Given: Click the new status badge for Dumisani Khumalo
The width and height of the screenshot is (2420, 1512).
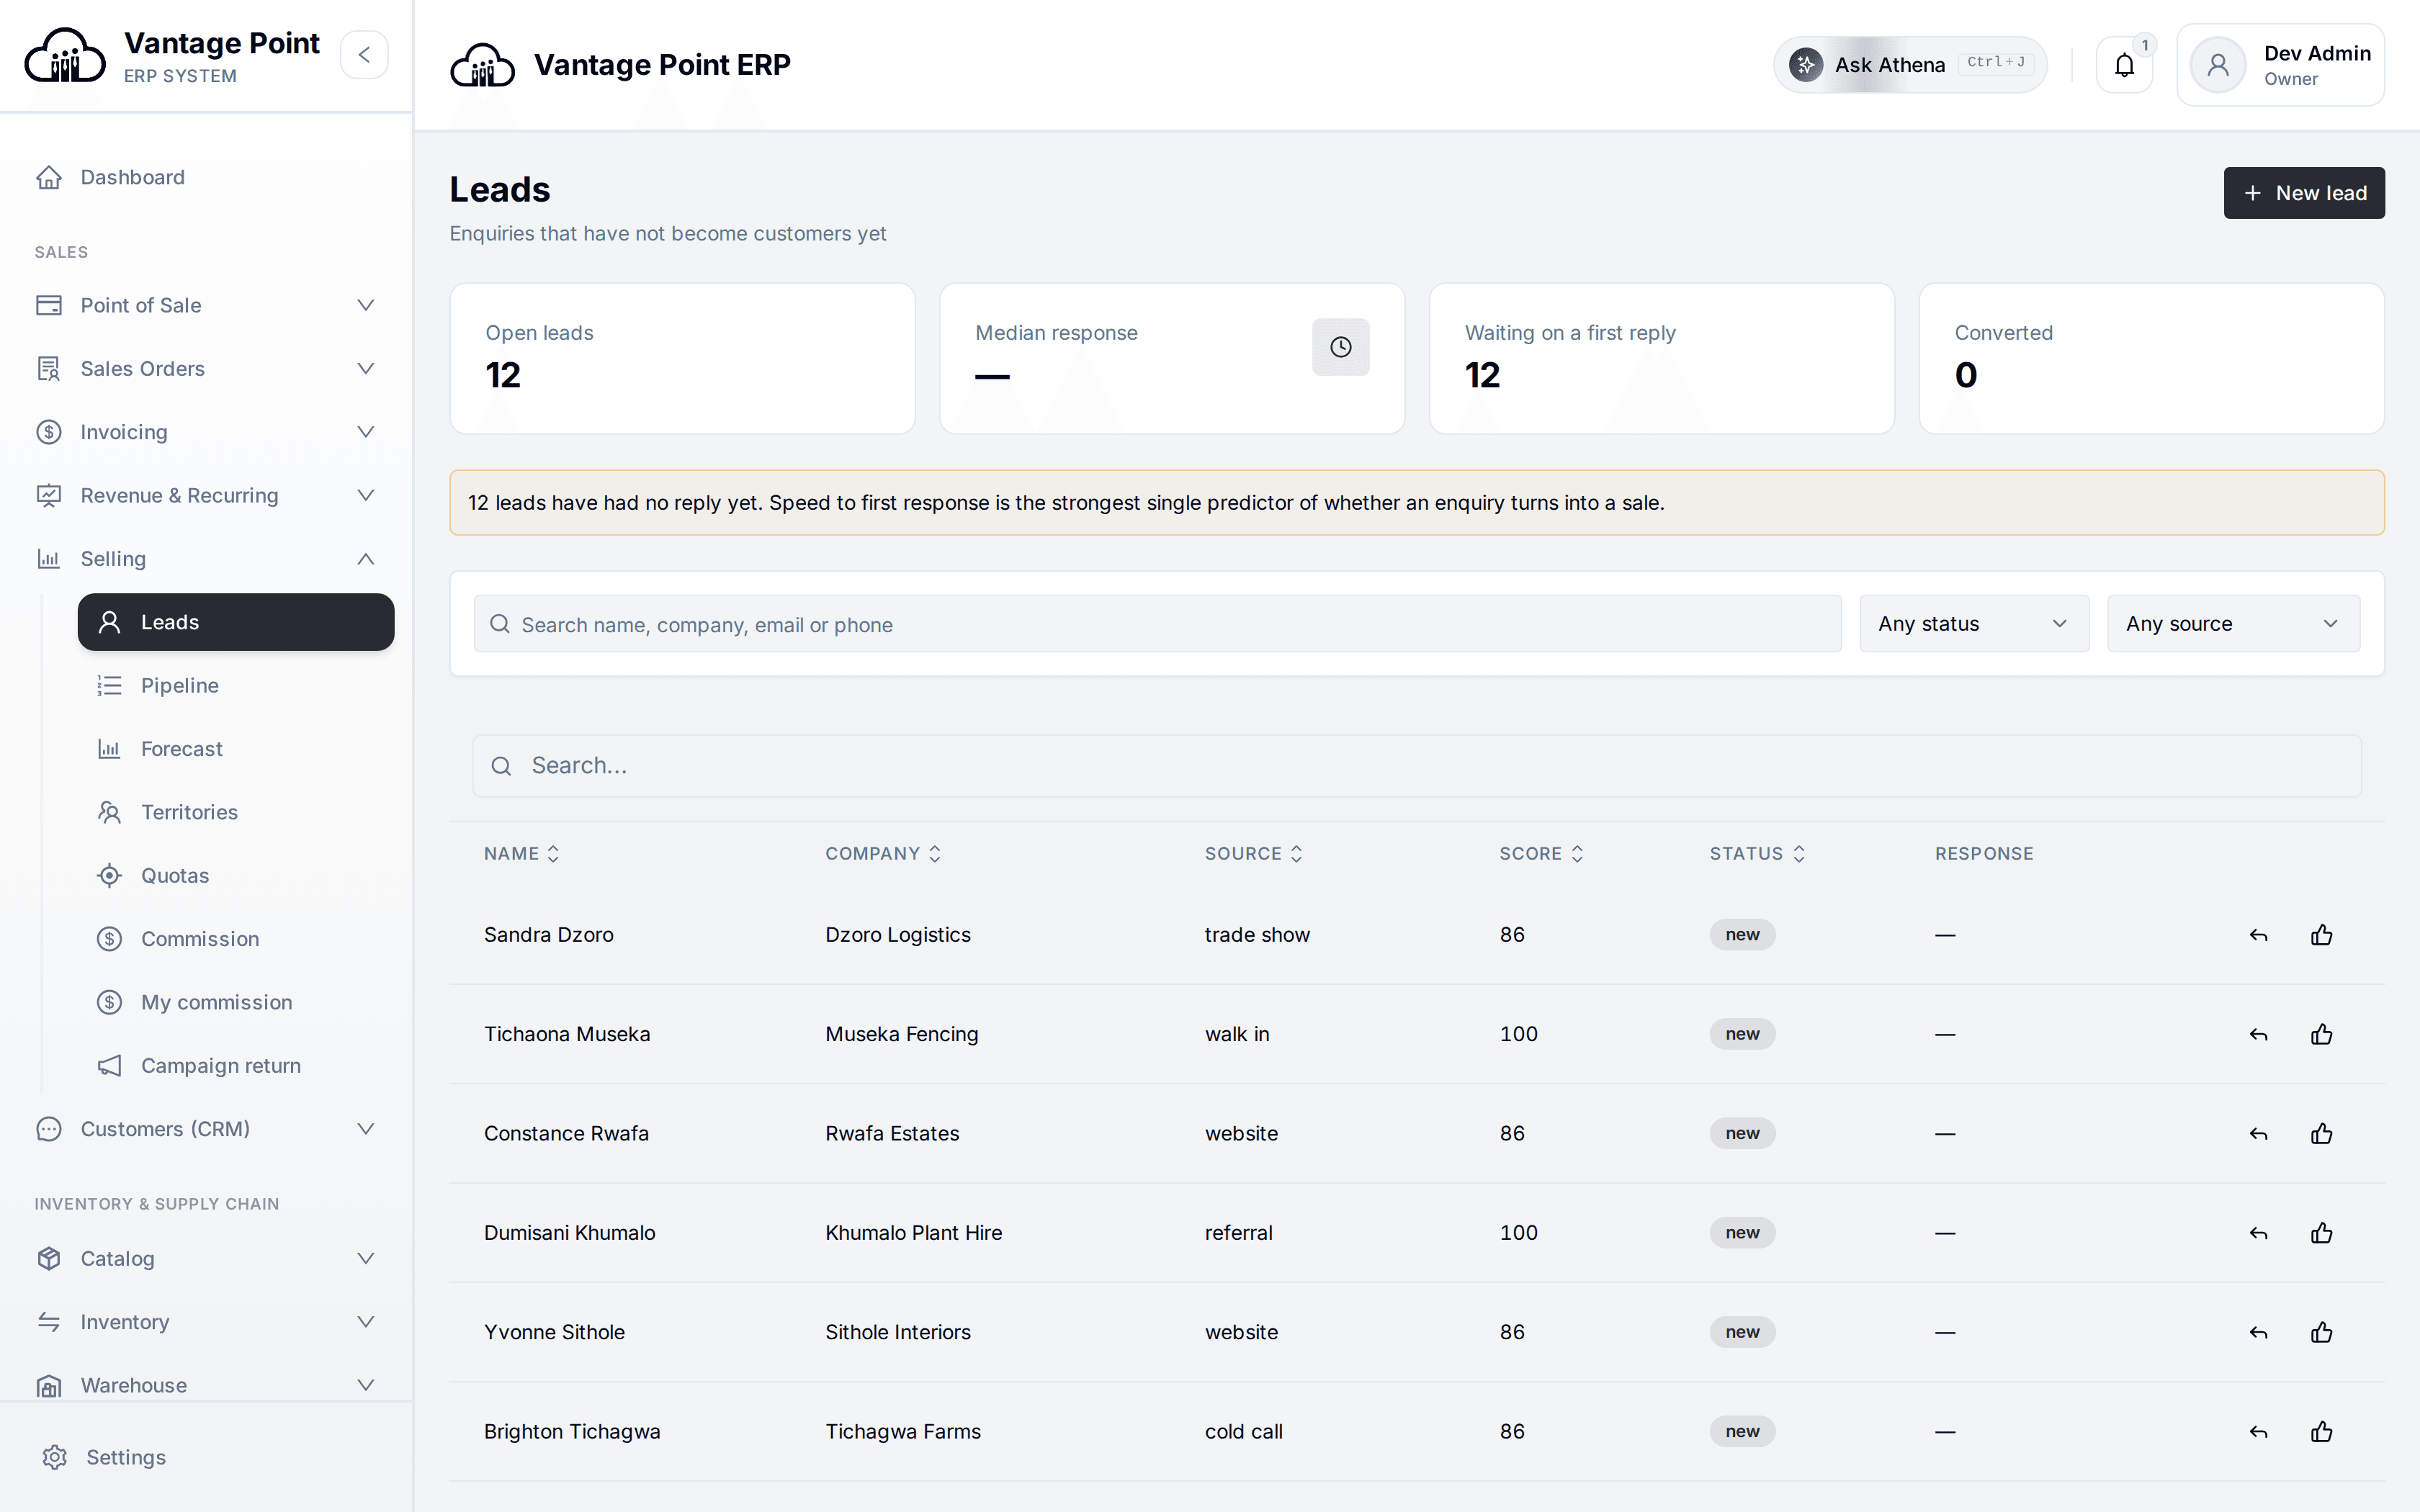Looking at the screenshot, I should 1742,1233.
